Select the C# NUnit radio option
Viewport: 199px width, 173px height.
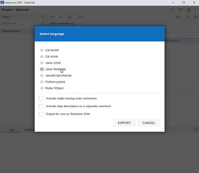click(x=42, y=50)
